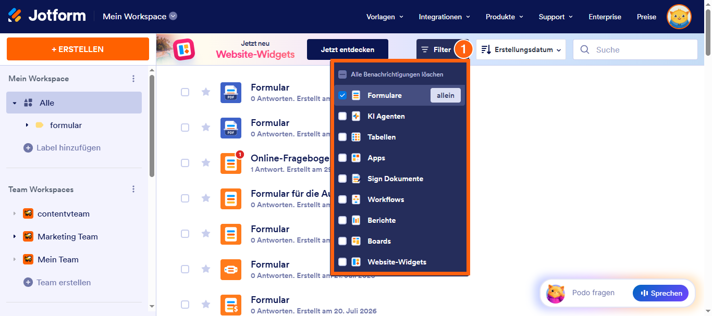The height and width of the screenshot is (316, 712).
Task: Open Mein Workspace options menu (three dots)
Action: pos(133,79)
